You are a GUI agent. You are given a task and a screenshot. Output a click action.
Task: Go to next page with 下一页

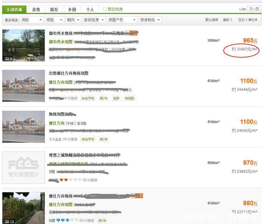point(254,9)
